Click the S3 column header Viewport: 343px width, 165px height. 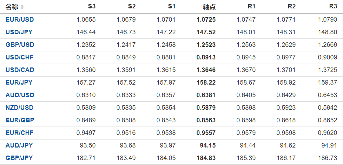pyautogui.click(x=92, y=7)
